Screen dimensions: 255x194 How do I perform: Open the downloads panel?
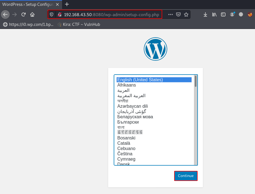pyautogui.click(x=205, y=15)
